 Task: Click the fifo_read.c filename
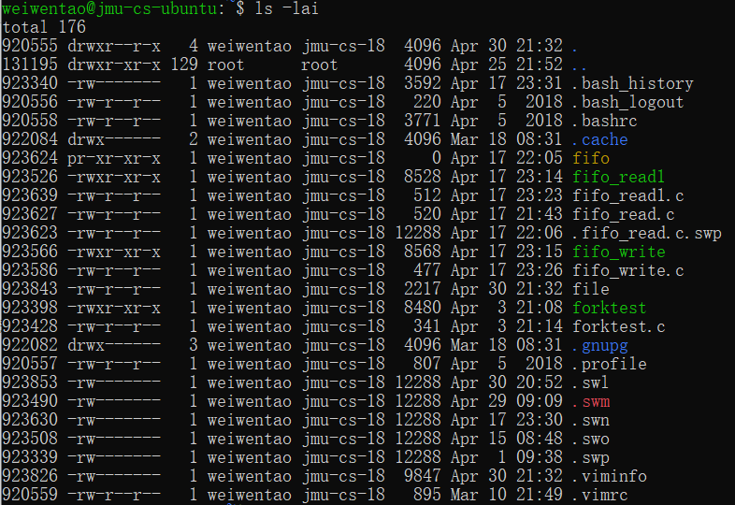[x=624, y=215]
